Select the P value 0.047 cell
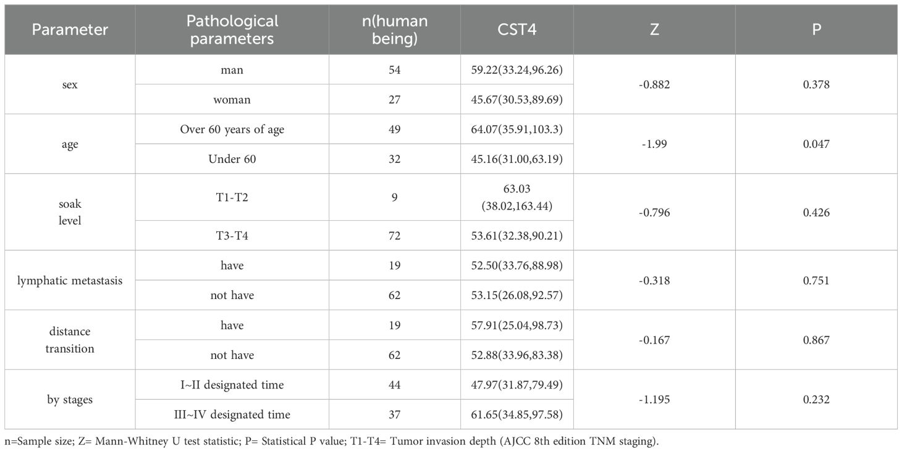The width and height of the screenshot is (902, 452). pos(816,144)
